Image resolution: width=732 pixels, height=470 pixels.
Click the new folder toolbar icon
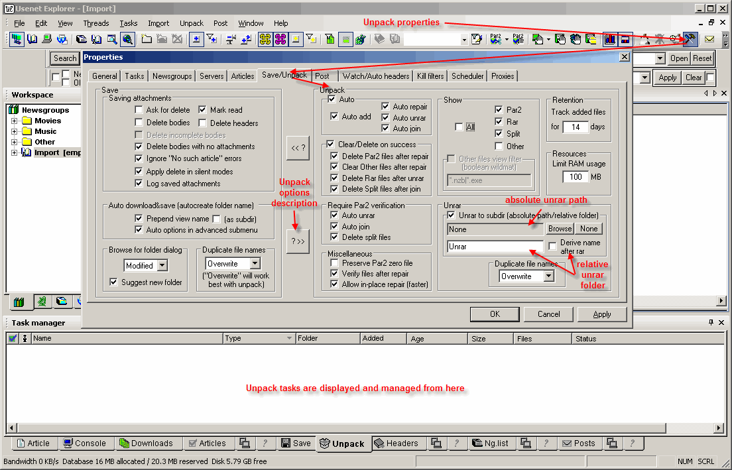147,39
